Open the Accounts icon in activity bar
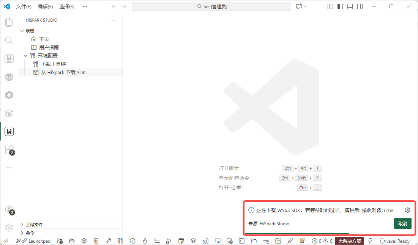418x245 pixels. click(9, 210)
